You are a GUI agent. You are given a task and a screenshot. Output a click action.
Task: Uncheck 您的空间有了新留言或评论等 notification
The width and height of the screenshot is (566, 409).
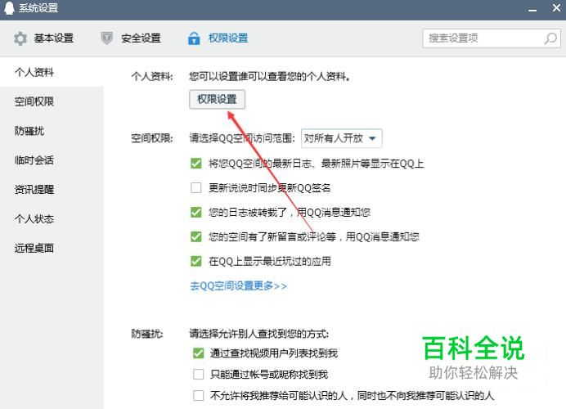pos(196,236)
